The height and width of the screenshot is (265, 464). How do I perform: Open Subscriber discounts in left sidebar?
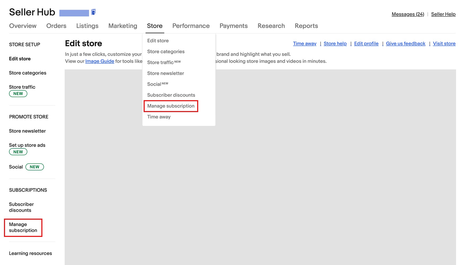pyautogui.click(x=21, y=207)
